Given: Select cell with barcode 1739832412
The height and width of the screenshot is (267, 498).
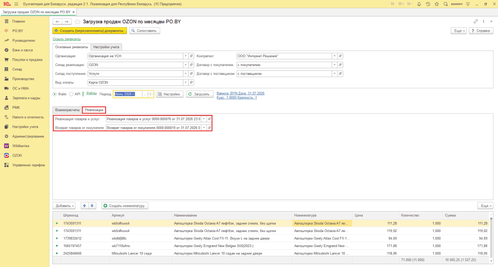Looking at the screenshot, I should coord(72,238).
